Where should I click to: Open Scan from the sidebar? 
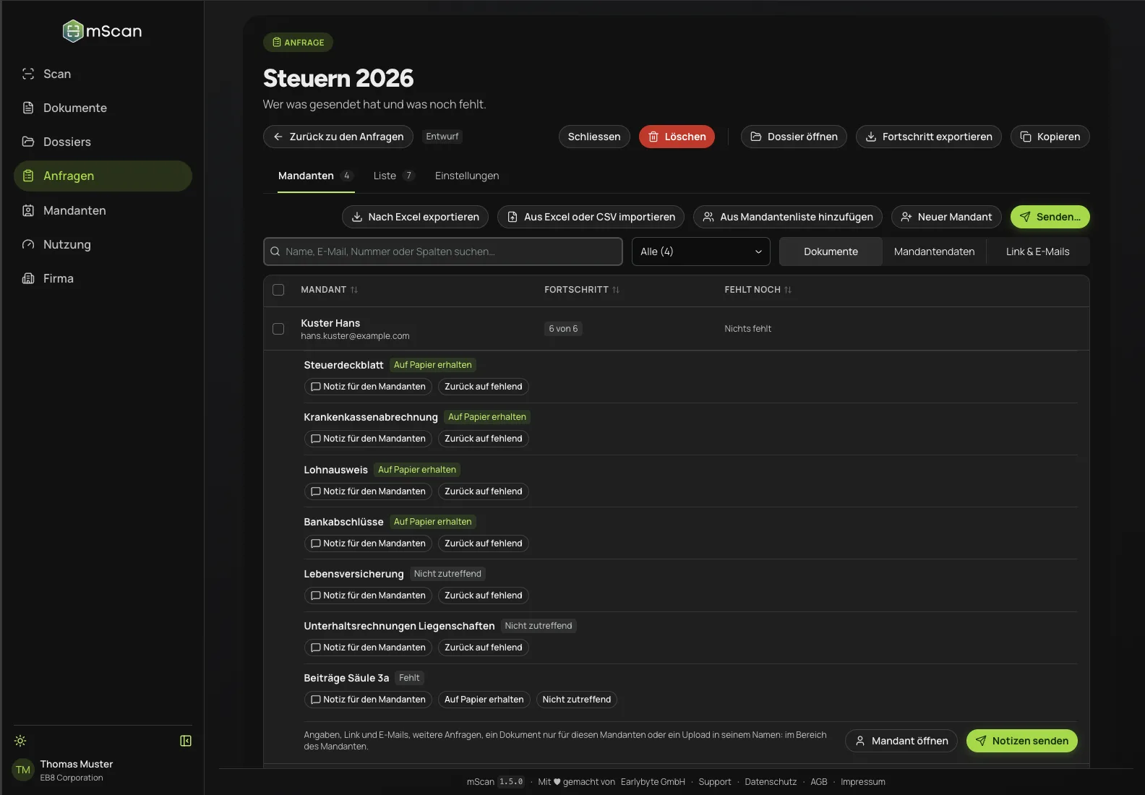click(103, 74)
